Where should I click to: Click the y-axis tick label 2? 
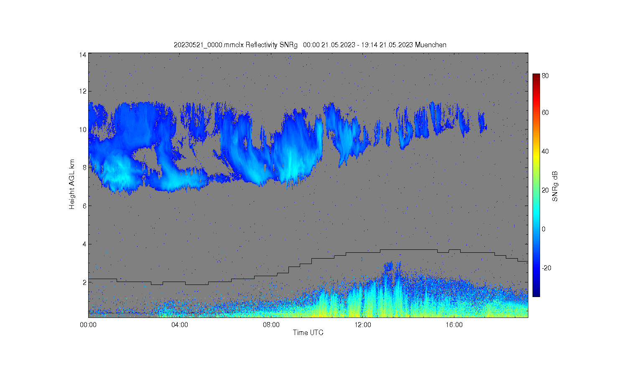point(84,282)
